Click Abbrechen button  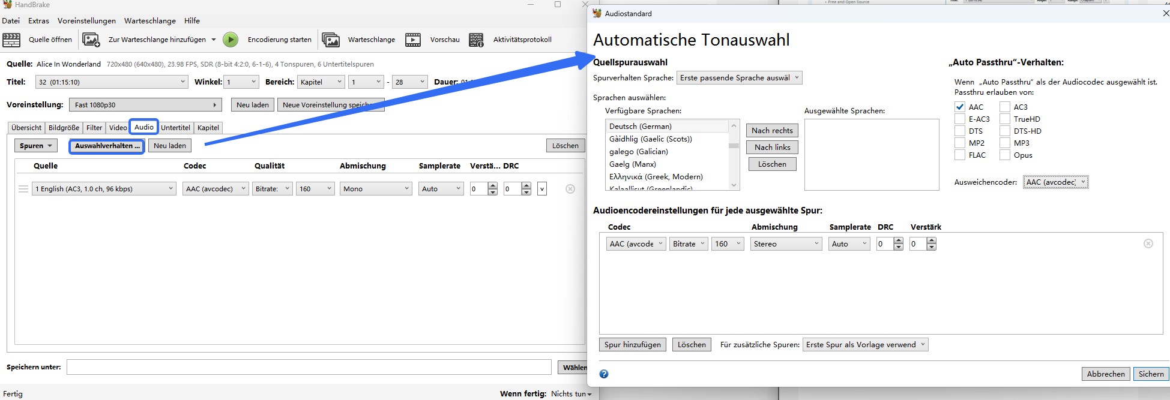[x=1106, y=374]
